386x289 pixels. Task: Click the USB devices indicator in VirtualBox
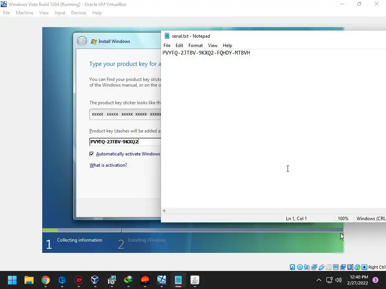tap(321, 267)
